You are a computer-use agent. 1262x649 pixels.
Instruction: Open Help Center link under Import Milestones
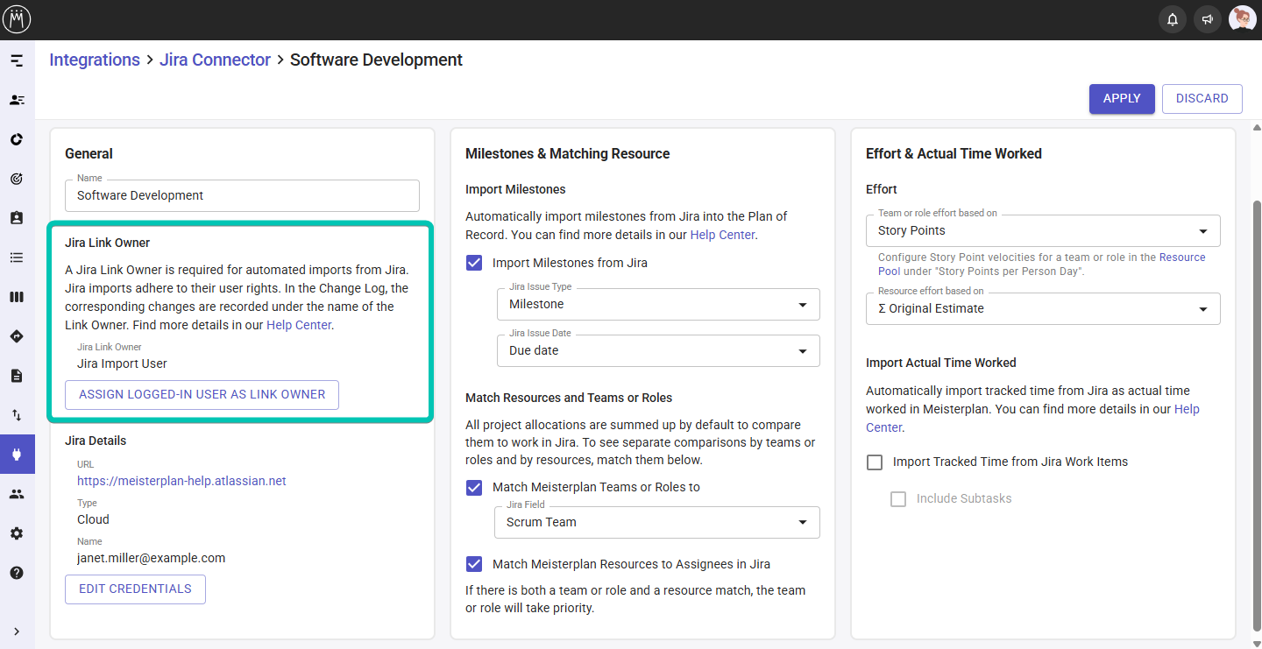pyautogui.click(x=722, y=235)
